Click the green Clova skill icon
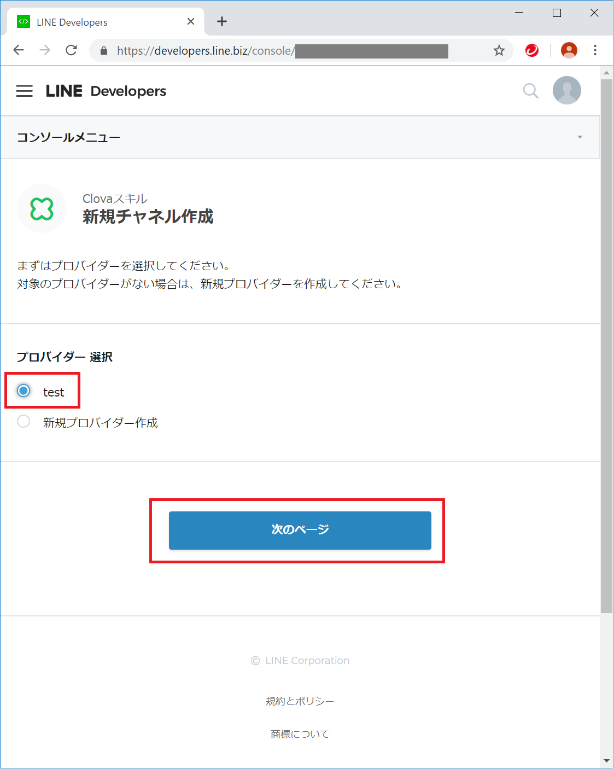This screenshot has width=614, height=769. tap(42, 209)
